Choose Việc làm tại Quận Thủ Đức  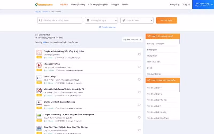coord(157,100)
